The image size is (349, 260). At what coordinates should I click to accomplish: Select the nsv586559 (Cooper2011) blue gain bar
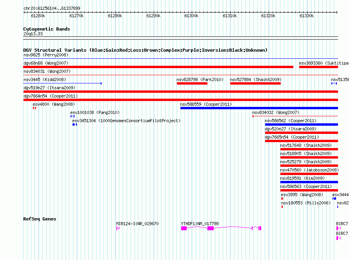(259, 108)
